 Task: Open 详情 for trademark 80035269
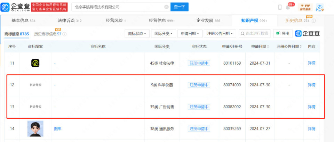(312, 128)
